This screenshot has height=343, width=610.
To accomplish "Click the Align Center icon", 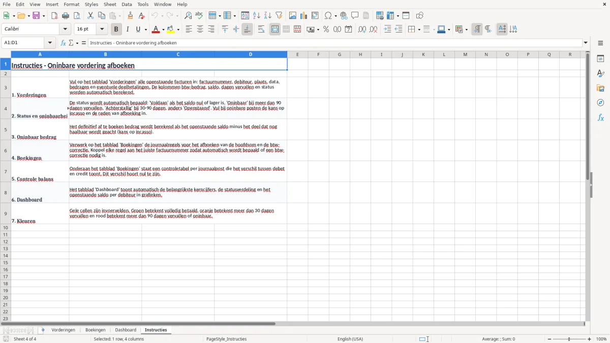I will (200, 29).
